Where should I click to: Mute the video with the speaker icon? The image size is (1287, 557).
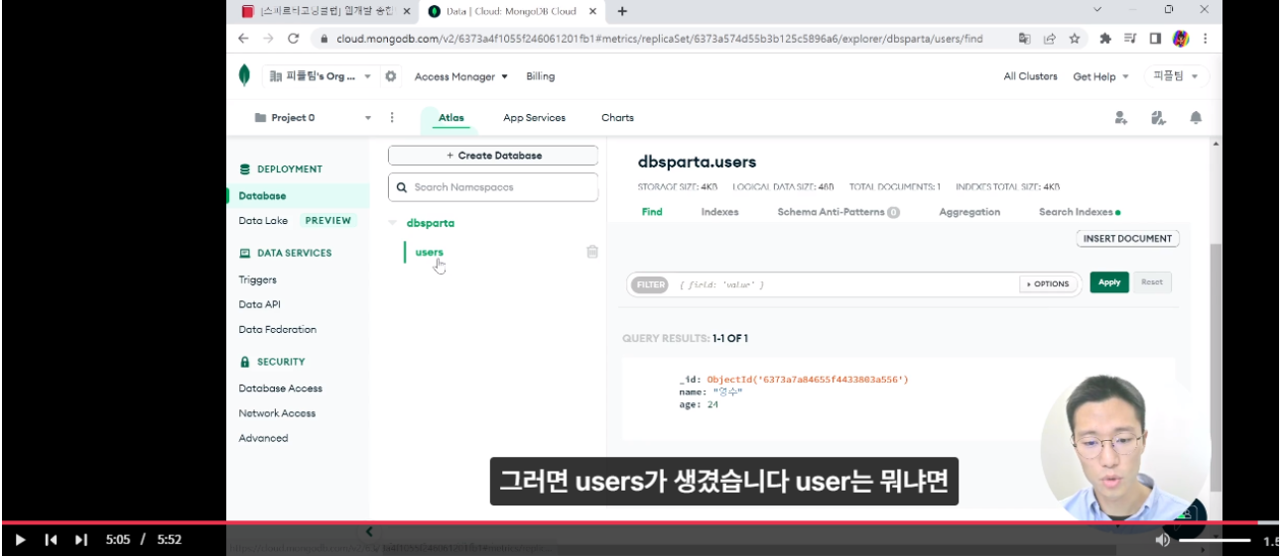1162,540
